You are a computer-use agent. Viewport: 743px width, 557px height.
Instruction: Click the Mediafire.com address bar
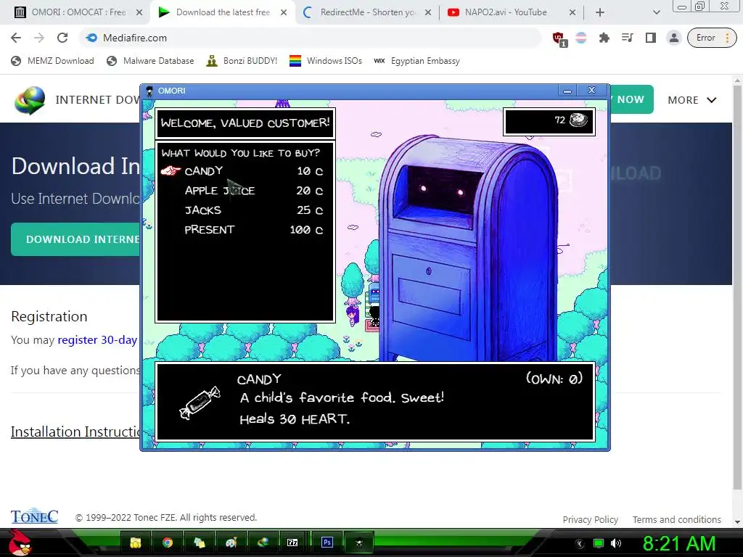tap(311, 38)
